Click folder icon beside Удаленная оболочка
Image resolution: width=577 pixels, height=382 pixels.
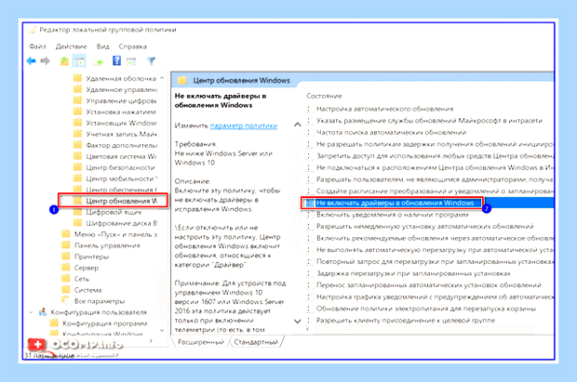coord(77,78)
